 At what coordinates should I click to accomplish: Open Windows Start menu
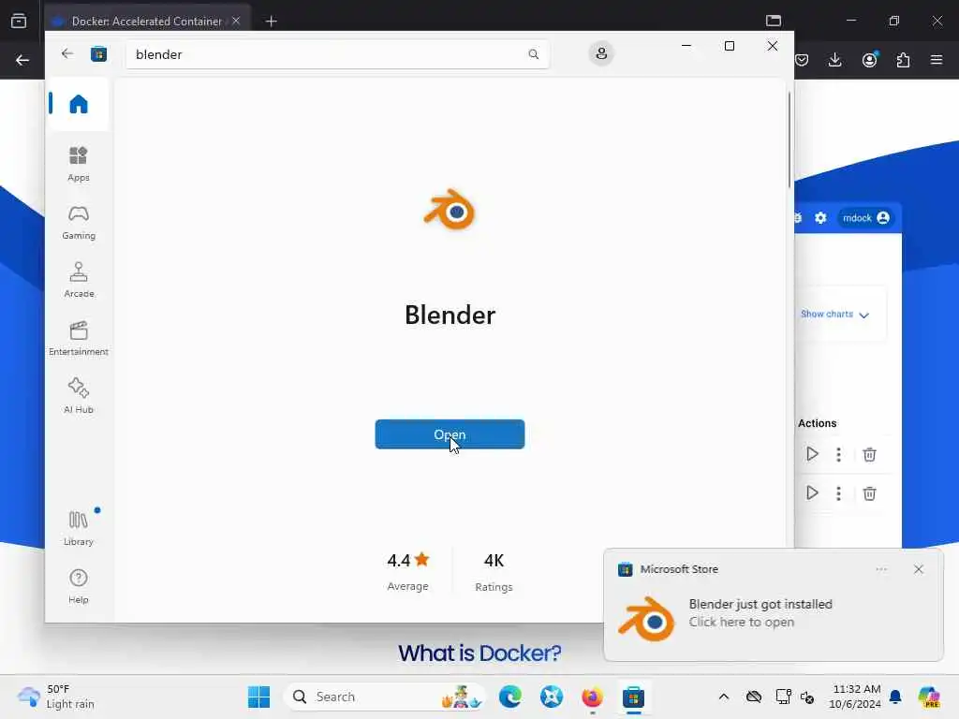pyautogui.click(x=258, y=697)
